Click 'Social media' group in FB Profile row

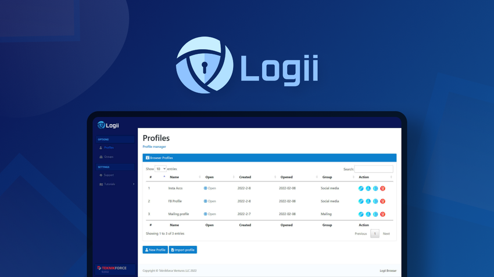[330, 201]
